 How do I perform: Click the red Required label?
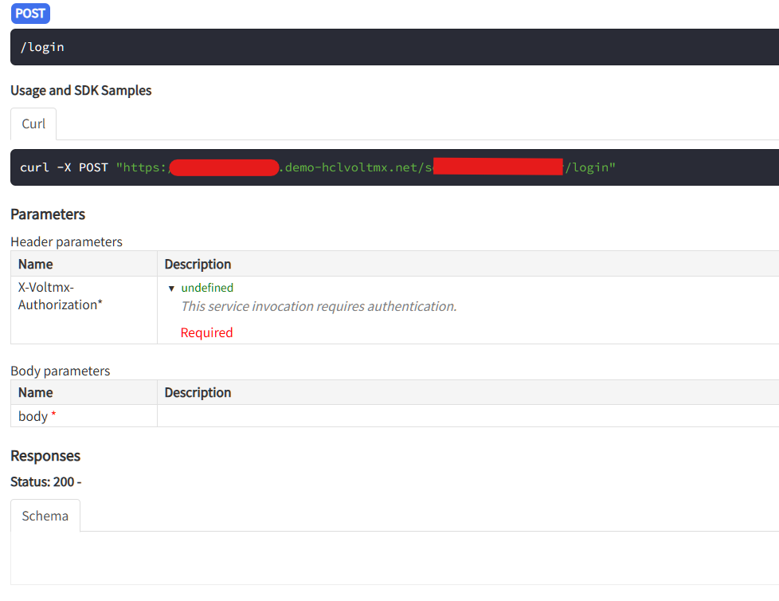(x=206, y=332)
